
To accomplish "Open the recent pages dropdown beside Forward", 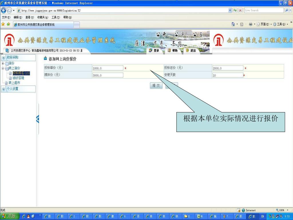I will click(14, 11).
